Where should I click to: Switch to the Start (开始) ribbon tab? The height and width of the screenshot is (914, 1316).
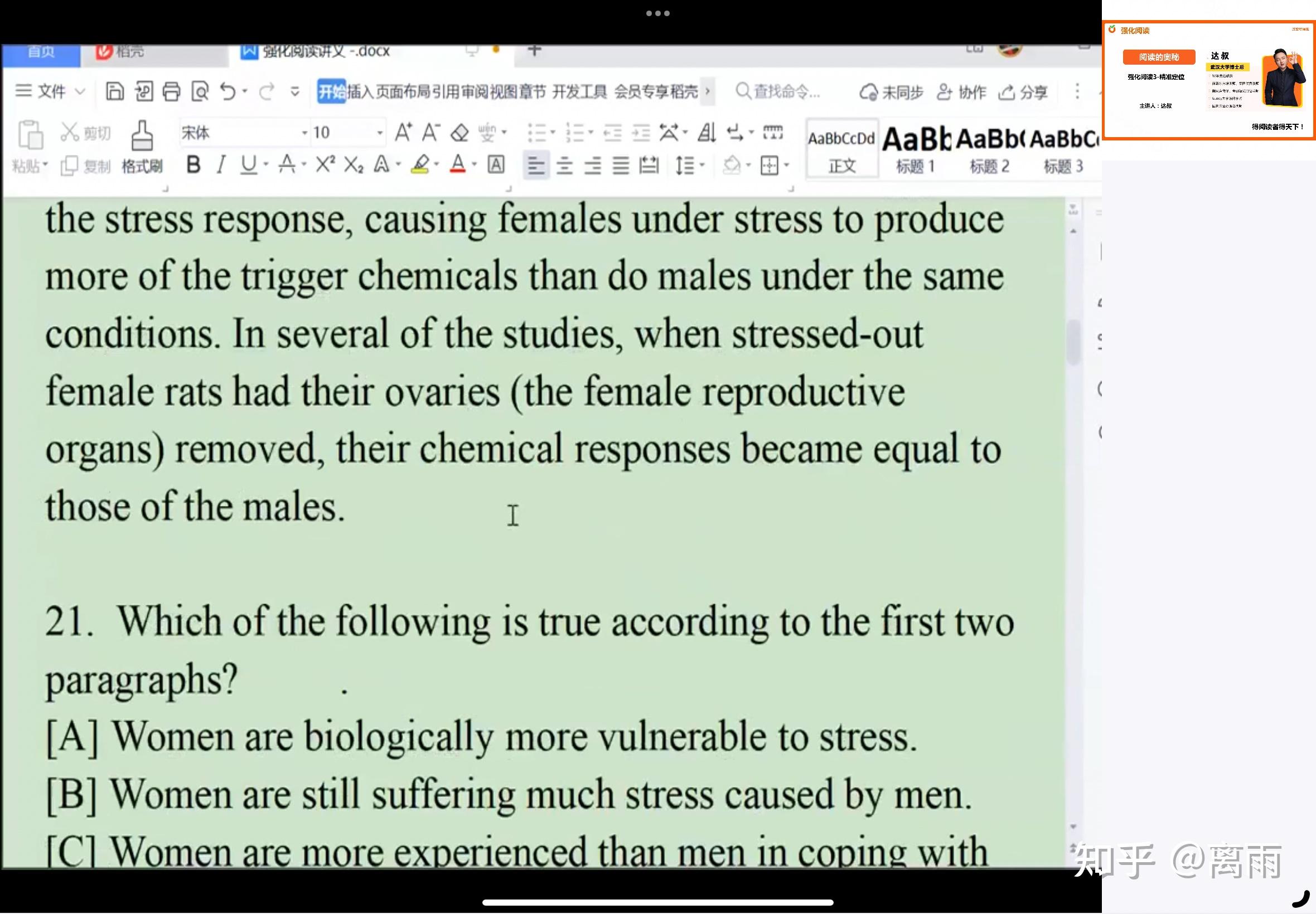(x=332, y=91)
